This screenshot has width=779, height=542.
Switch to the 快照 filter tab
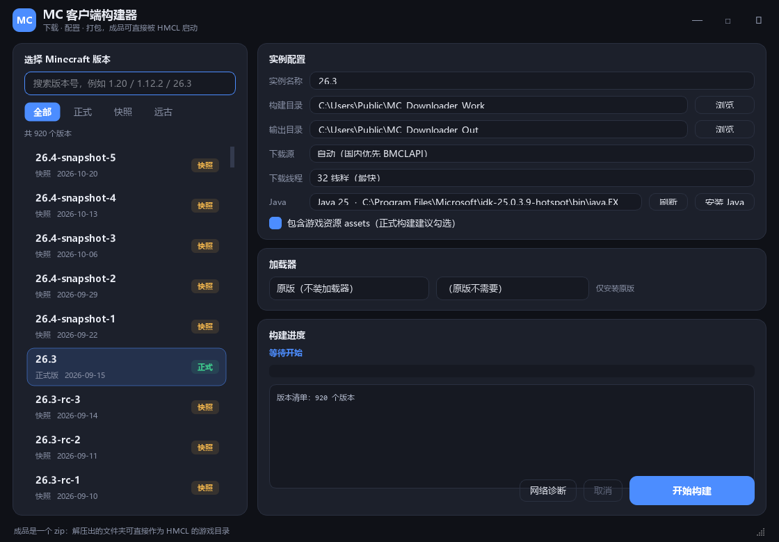click(122, 112)
